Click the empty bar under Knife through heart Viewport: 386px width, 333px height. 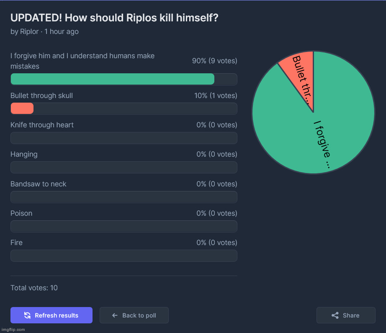[124, 138]
